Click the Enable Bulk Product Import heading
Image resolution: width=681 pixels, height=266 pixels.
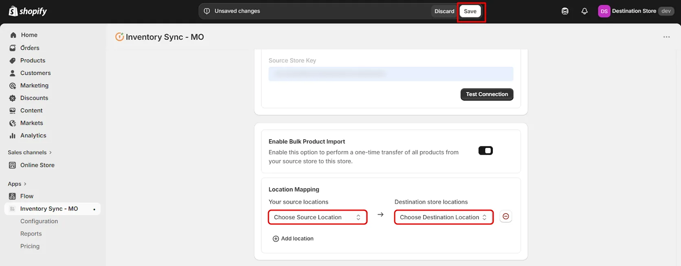click(307, 142)
